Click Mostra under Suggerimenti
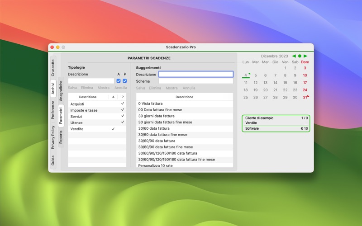The width and height of the screenshot is (362, 226). (x=171, y=88)
